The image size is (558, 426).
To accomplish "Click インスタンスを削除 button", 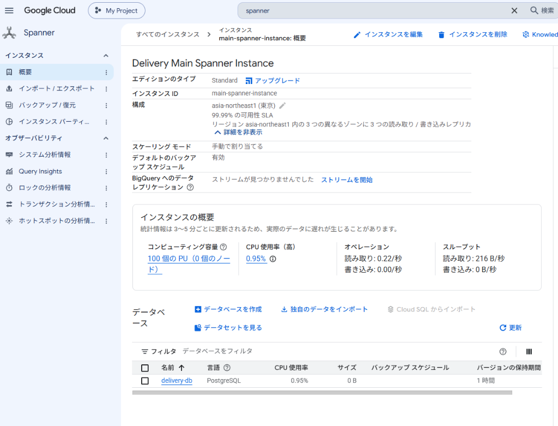I will tap(472, 34).
